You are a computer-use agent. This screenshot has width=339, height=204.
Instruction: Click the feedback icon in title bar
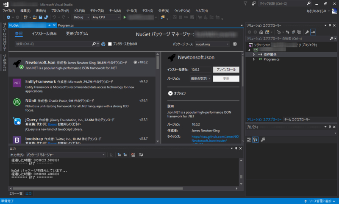click(254, 3)
